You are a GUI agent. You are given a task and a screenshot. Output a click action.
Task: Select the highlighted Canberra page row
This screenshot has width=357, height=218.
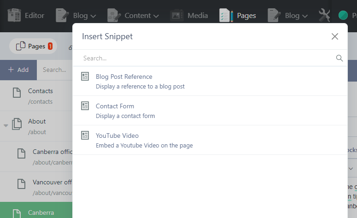tap(36, 210)
